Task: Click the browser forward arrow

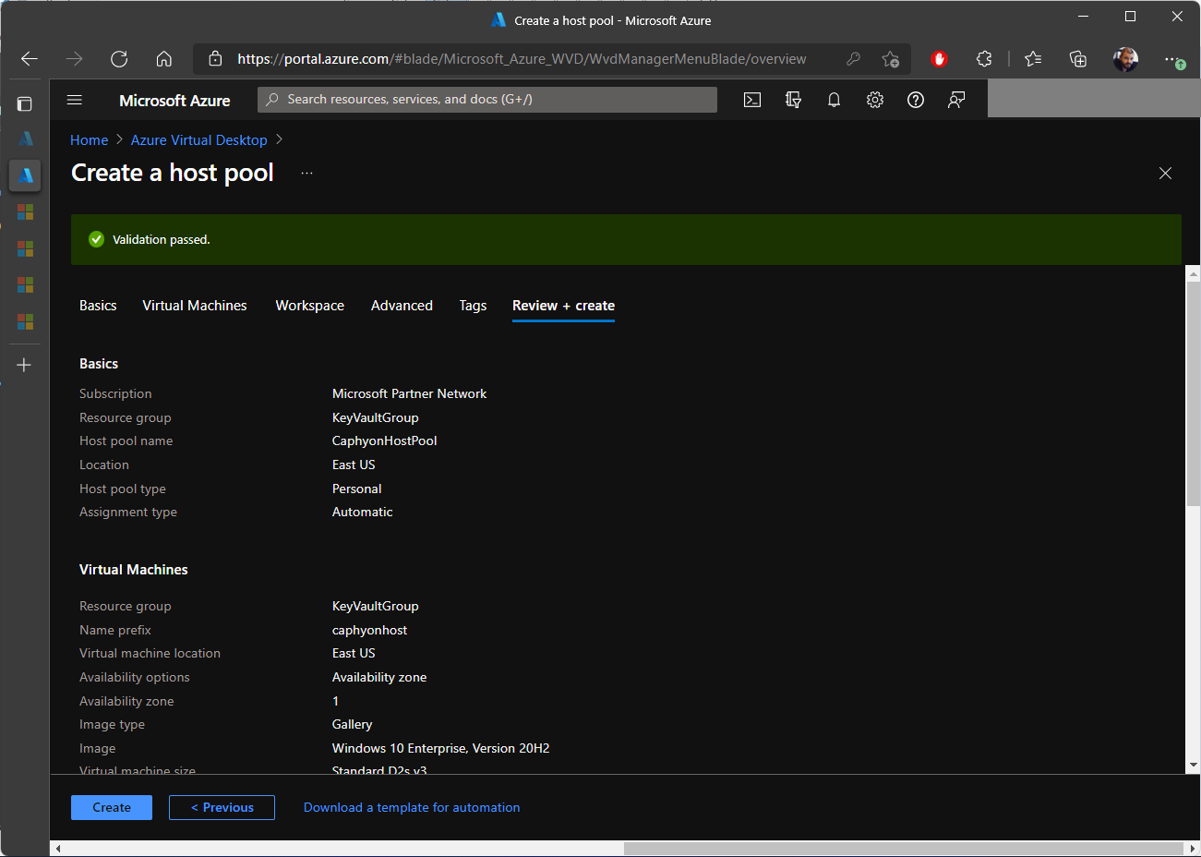Action: (75, 59)
